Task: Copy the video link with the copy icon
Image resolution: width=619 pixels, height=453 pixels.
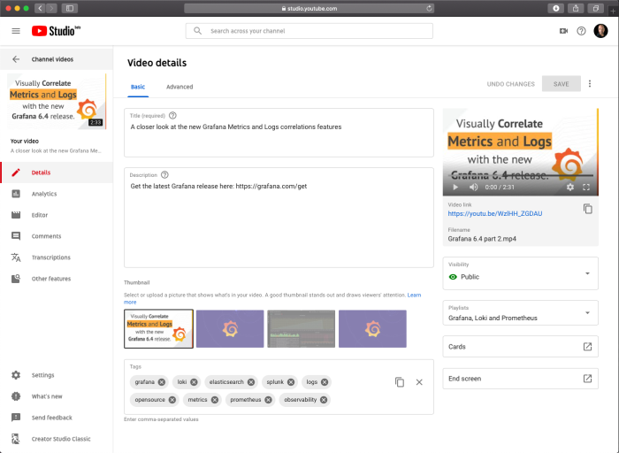Action: click(x=588, y=209)
